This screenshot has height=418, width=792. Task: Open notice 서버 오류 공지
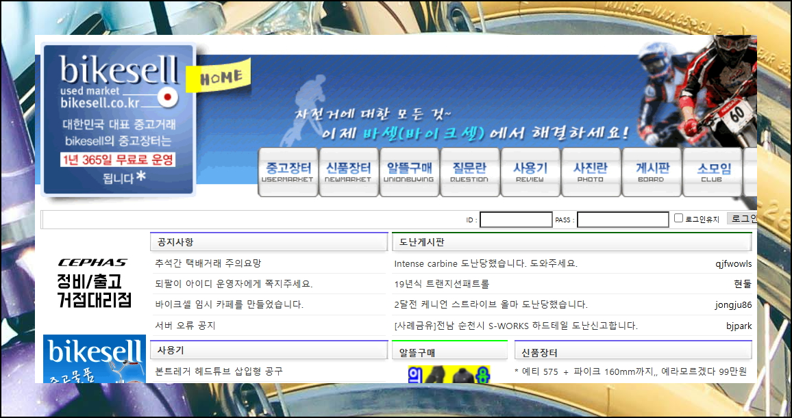[186, 326]
